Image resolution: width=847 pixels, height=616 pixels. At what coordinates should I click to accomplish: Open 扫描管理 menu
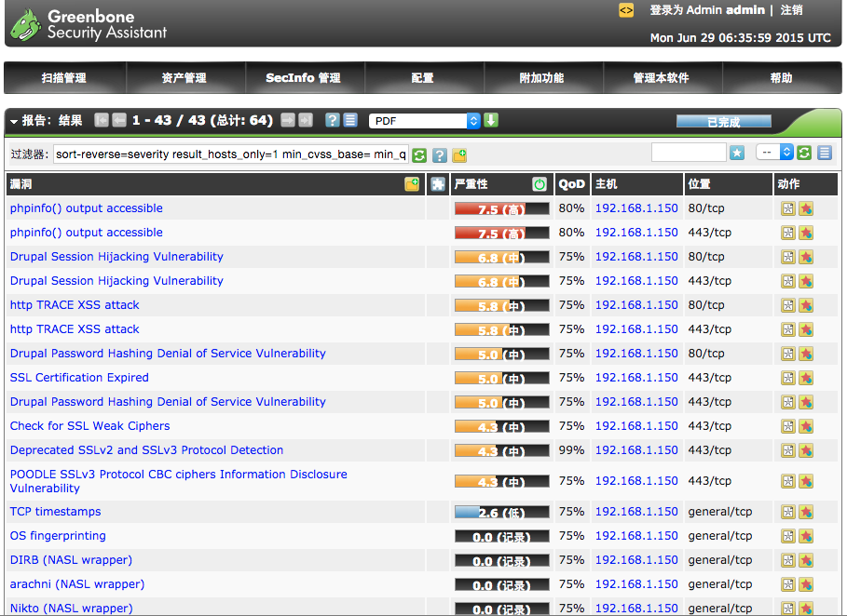(x=64, y=78)
